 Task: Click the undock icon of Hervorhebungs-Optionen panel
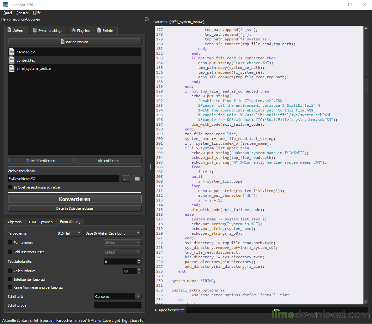tap(147, 19)
